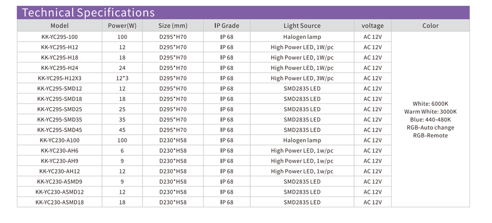
Task: Select the IP Grade column header
Action: pos(227,26)
